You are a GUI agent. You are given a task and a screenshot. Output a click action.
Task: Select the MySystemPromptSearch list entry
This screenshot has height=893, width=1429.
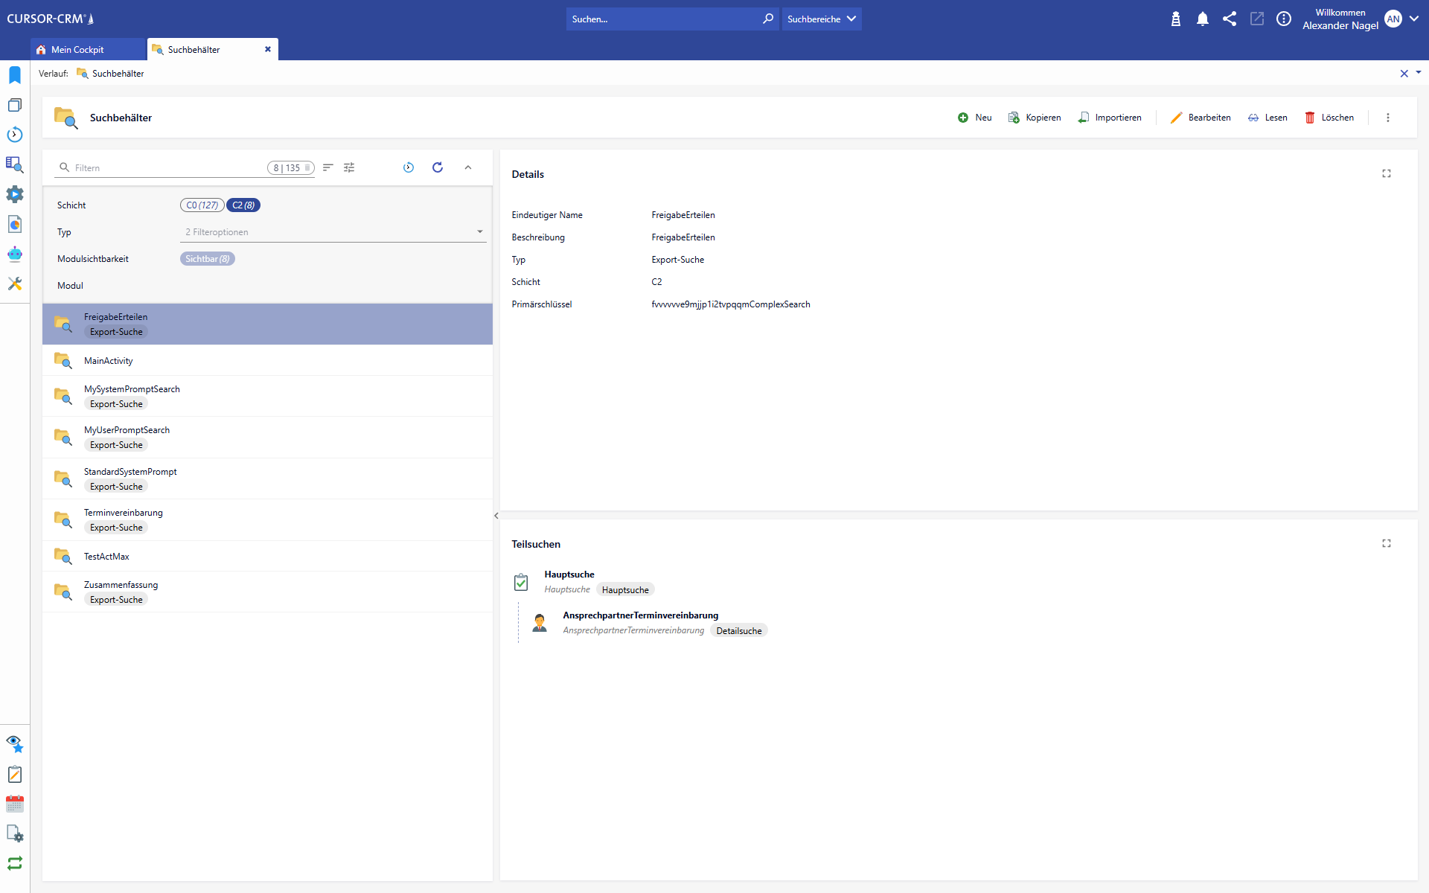coord(267,397)
